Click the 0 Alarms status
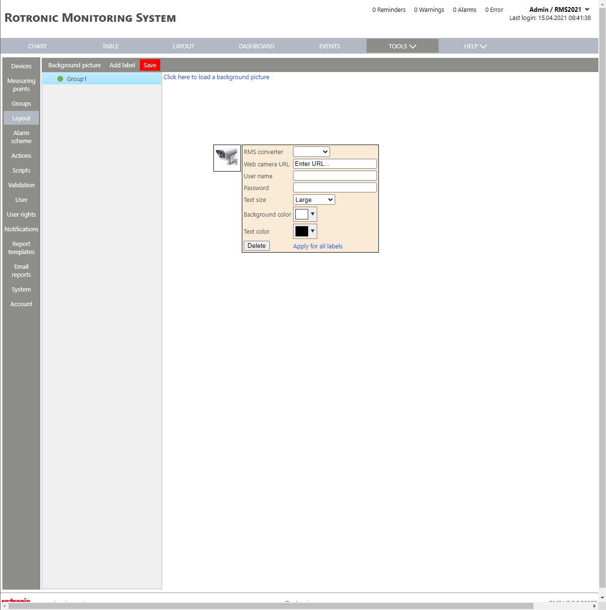Image resolution: width=606 pixels, height=610 pixels. [x=465, y=9]
